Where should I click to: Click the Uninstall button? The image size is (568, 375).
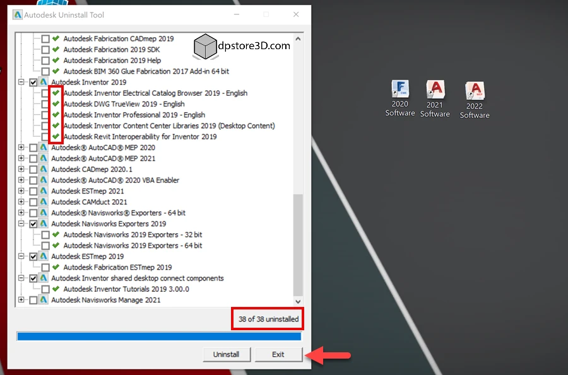227,354
